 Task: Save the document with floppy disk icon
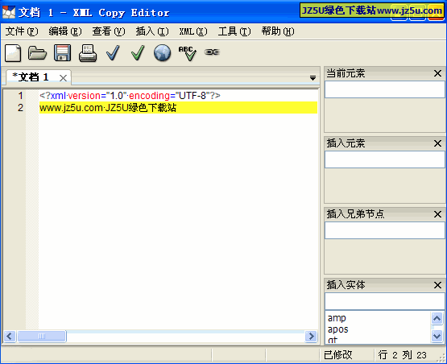pos(63,53)
